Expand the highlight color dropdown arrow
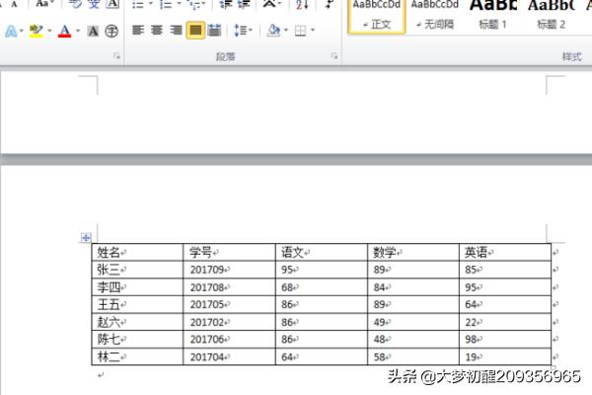 [x=49, y=31]
